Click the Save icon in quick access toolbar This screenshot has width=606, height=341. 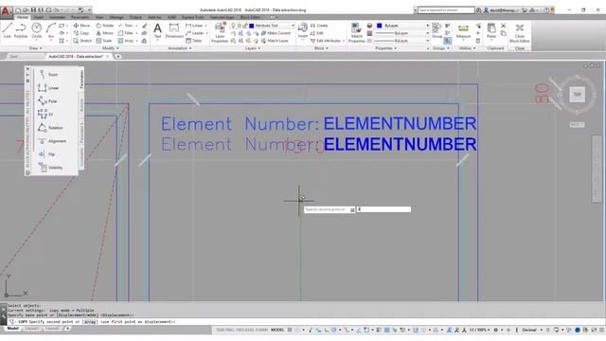click(x=33, y=10)
